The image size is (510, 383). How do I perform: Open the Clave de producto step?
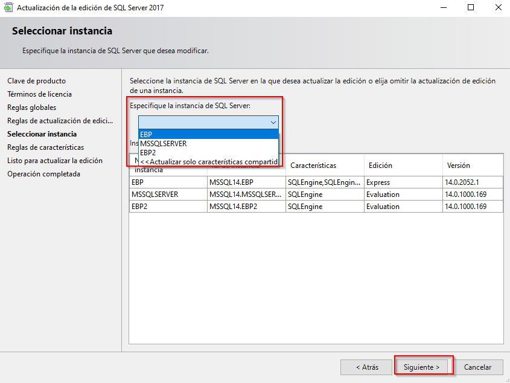pos(37,81)
